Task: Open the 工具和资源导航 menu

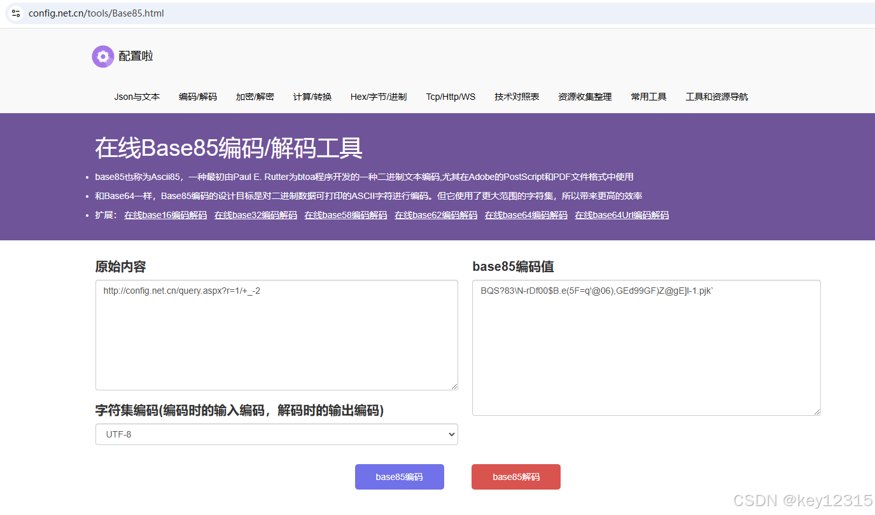Action: pyautogui.click(x=717, y=96)
